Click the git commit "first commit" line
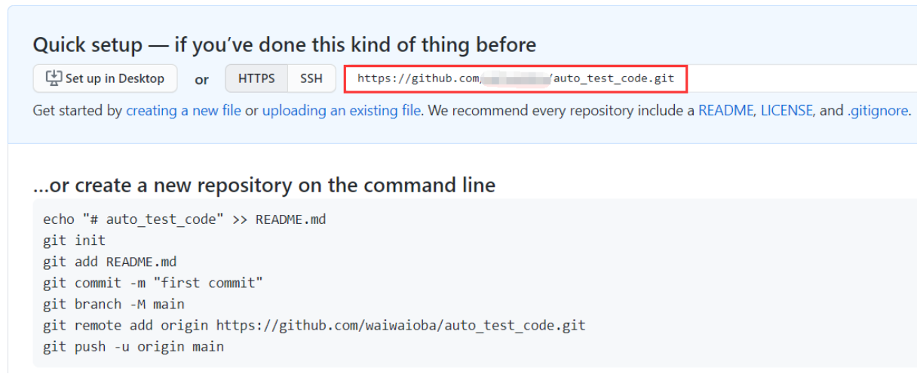Viewport: 920px width, 374px height. 153,283
